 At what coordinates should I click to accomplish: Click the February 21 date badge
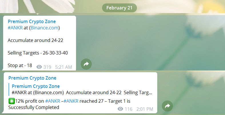[120, 8]
